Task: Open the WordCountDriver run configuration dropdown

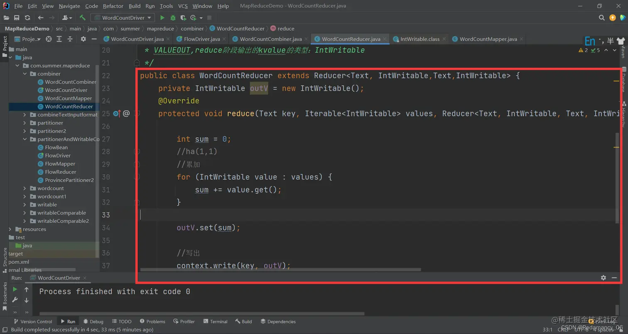Action: (x=123, y=18)
